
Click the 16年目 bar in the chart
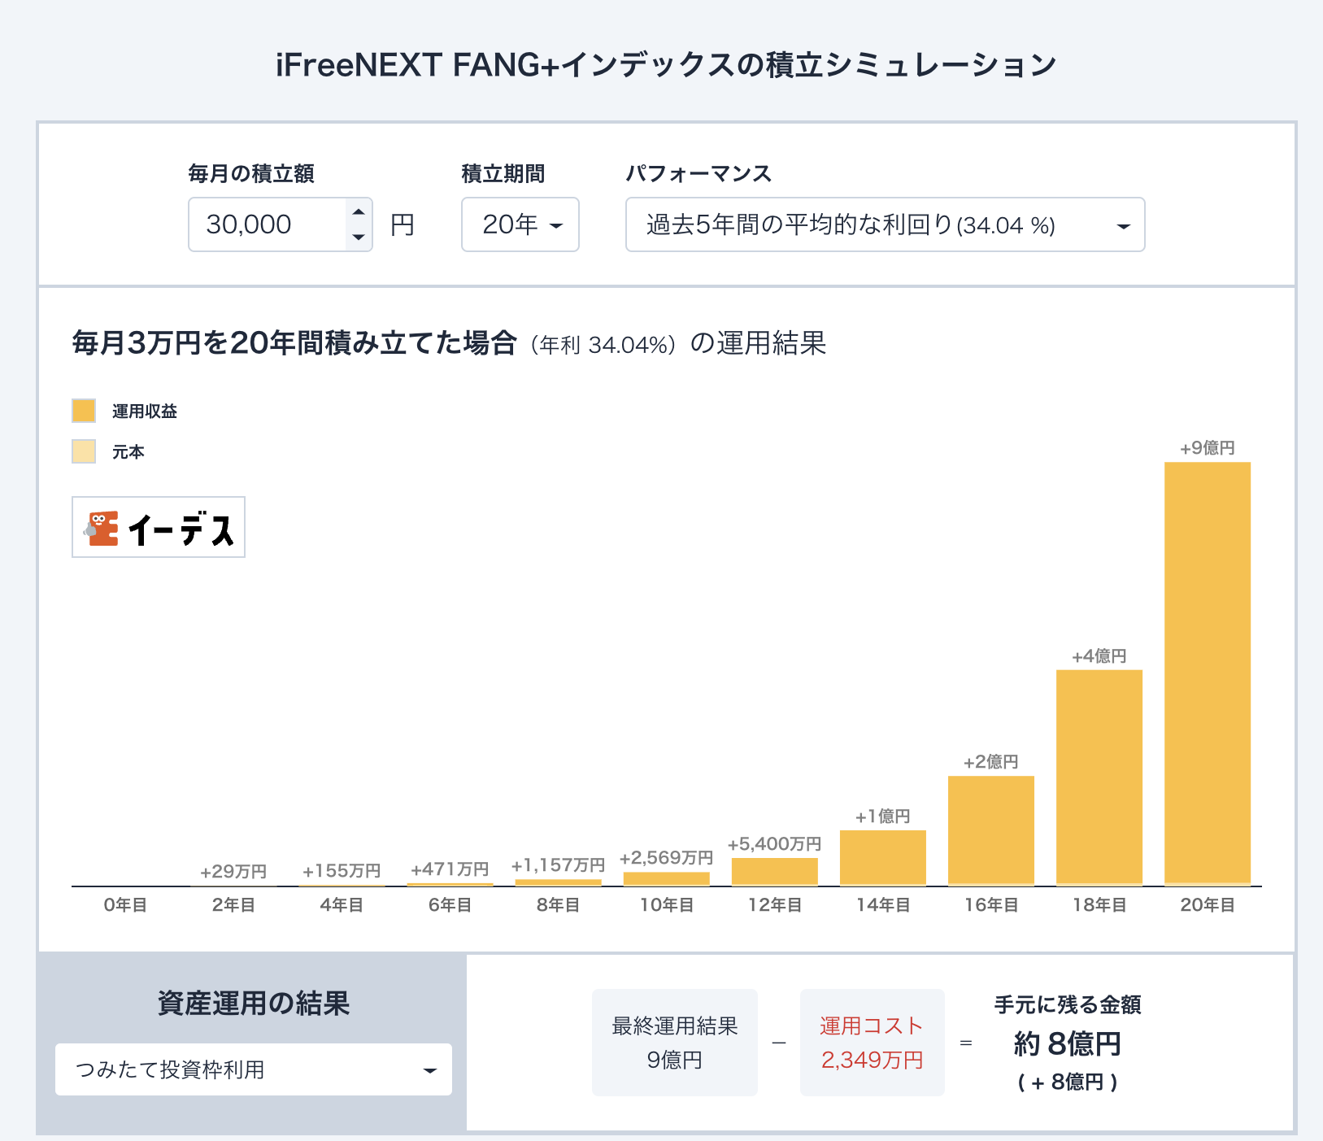pyautogui.click(x=991, y=830)
